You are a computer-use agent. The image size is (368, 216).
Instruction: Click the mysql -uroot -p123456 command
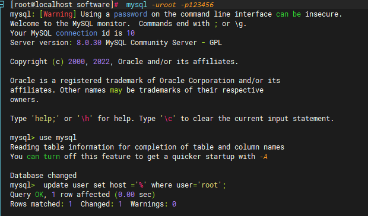pos(170,5)
